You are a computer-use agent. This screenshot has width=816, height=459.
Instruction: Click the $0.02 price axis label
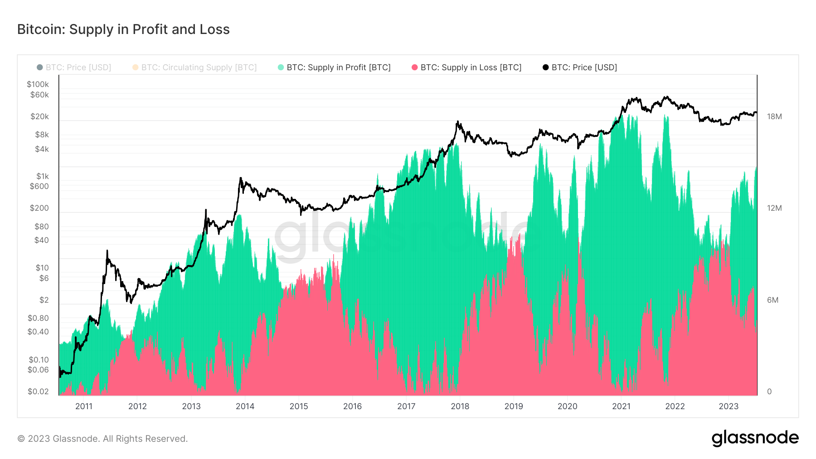pos(38,391)
